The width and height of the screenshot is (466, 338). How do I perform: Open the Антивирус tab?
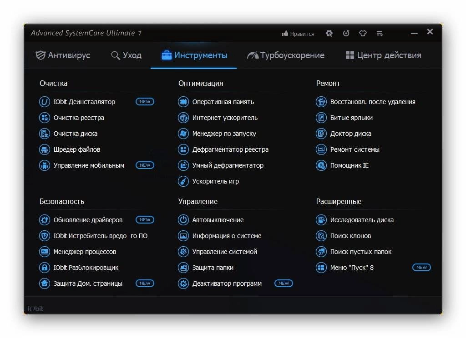click(63, 55)
